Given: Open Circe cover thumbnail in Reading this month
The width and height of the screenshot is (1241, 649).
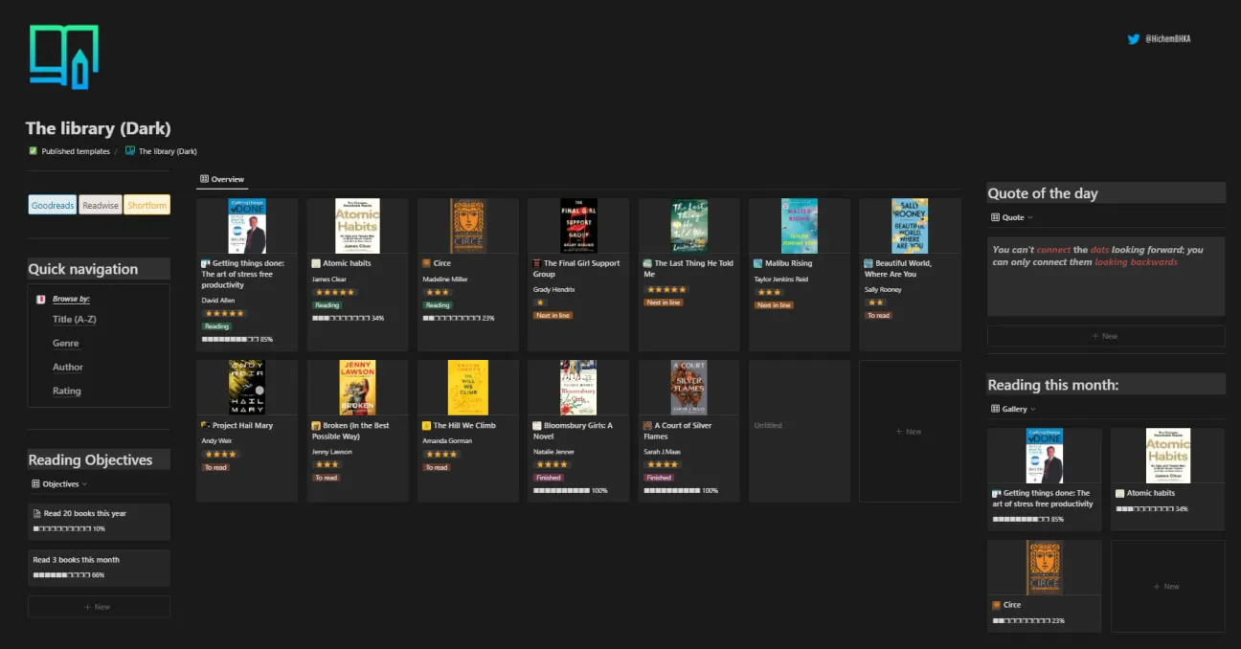Looking at the screenshot, I should tap(1045, 568).
